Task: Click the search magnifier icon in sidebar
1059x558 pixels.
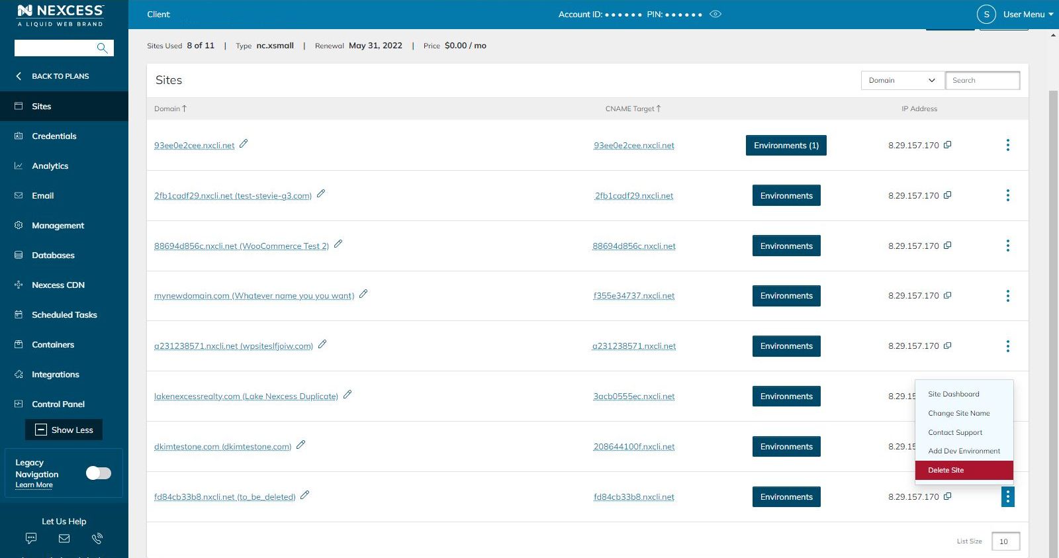Action: [x=102, y=48]
